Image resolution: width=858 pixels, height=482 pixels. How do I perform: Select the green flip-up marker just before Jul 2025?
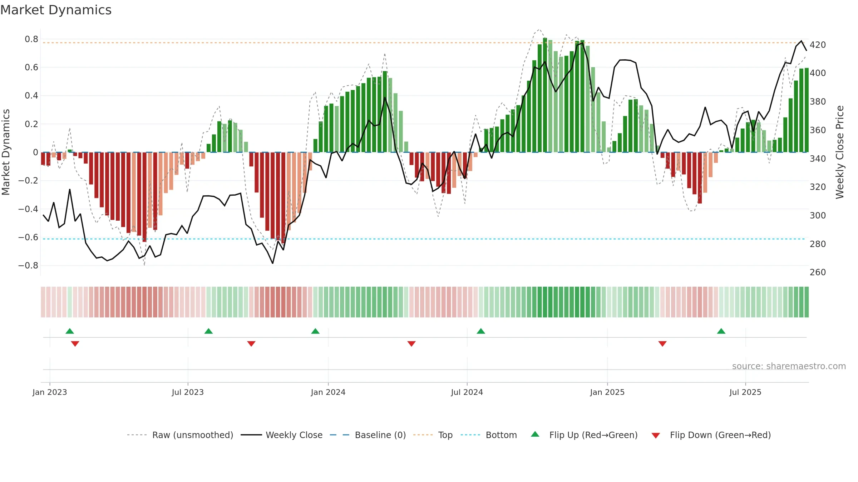[721, 331]
